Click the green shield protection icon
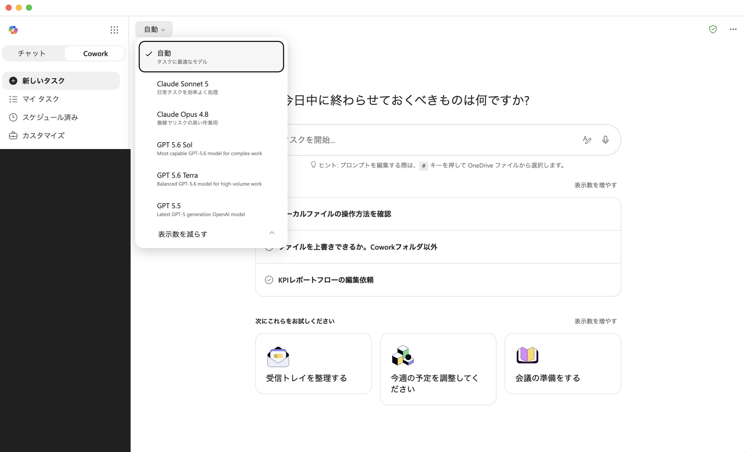Image resolution: width=746 pixels, height=452 pixels. pos(712,29)
